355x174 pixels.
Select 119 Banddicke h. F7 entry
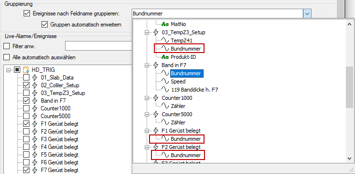tap(195, 90)
